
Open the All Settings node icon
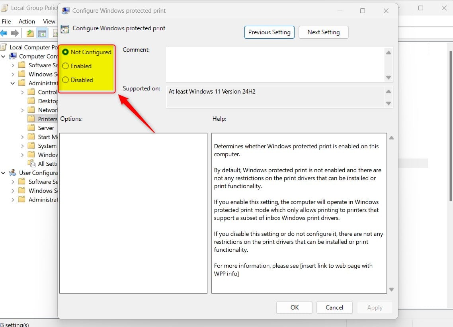tap(31, 164)
